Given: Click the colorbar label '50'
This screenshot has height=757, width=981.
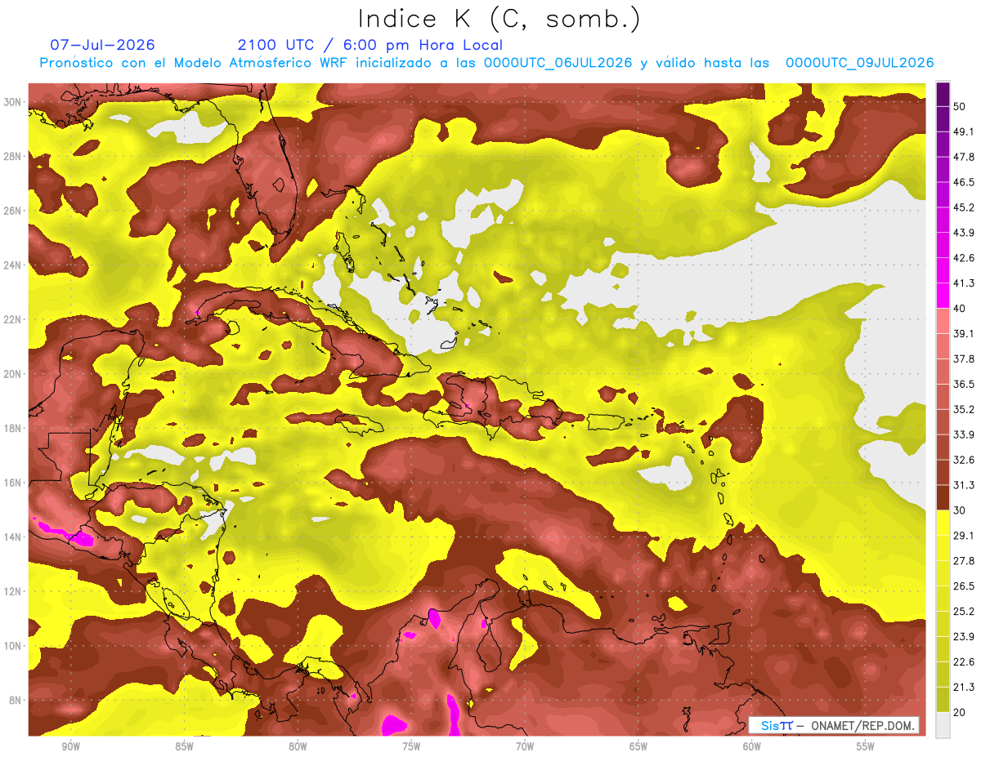Looking at the screenshot, I should click(x=959, y=106).
